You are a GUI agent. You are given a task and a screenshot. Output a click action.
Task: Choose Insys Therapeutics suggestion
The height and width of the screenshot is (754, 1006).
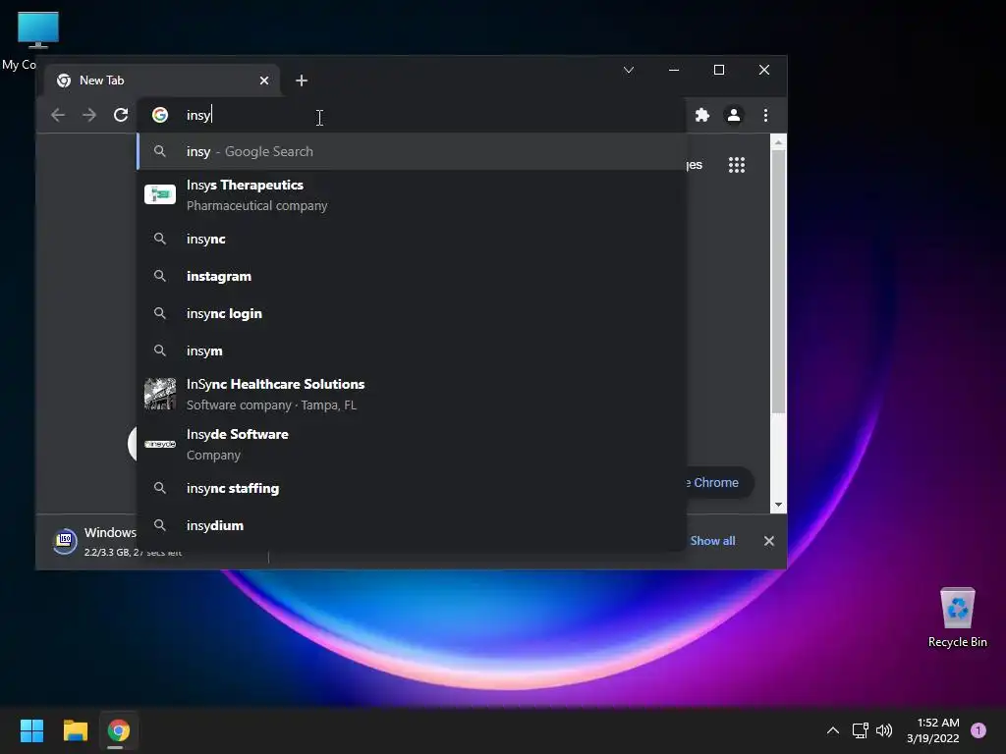pos(412,195)
